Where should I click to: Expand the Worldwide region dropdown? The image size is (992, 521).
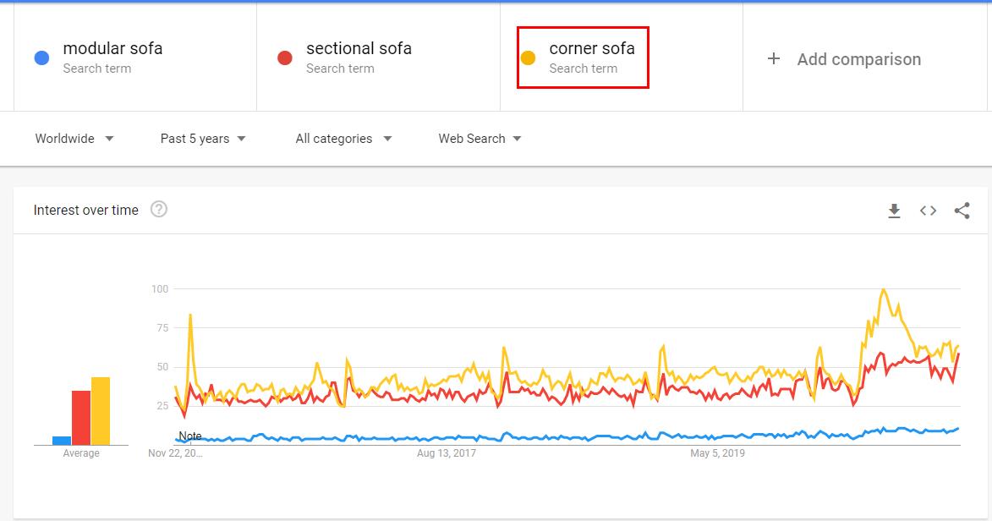click(74, 139)
